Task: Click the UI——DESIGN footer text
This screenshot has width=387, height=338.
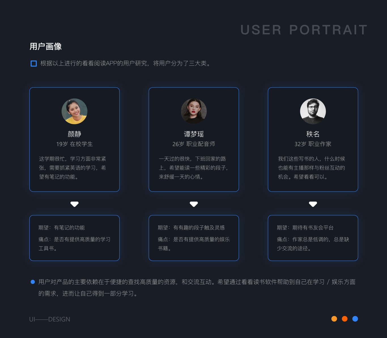Action: (x=50, y=319)
